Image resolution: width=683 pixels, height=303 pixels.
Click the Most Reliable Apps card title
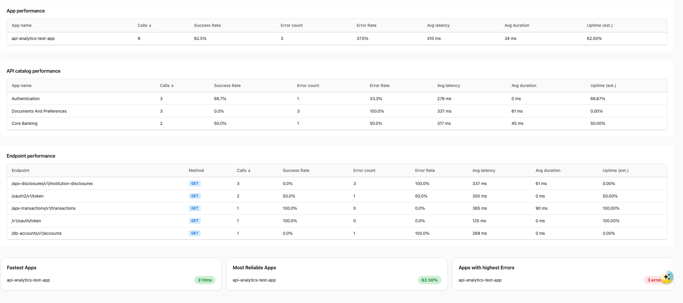254,268
